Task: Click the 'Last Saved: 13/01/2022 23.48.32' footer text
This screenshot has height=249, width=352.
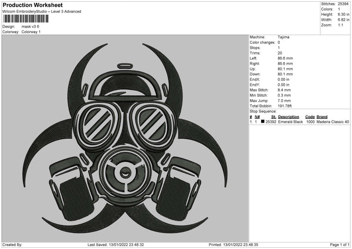Action: pyautogui.click(x=116, y=245)
